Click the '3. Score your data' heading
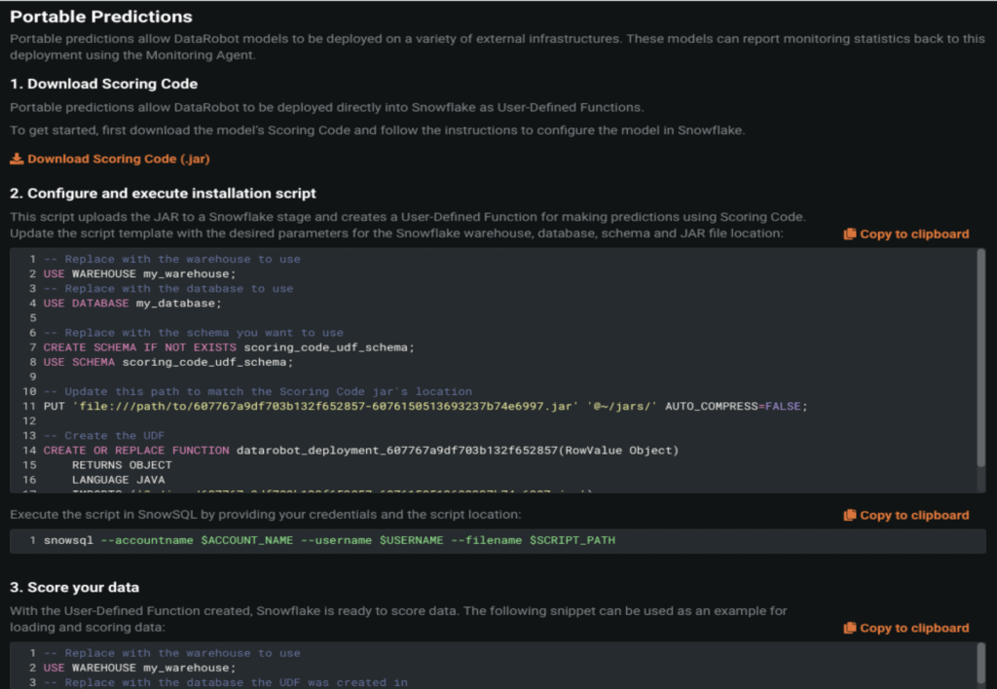 (x=74, y=587)
